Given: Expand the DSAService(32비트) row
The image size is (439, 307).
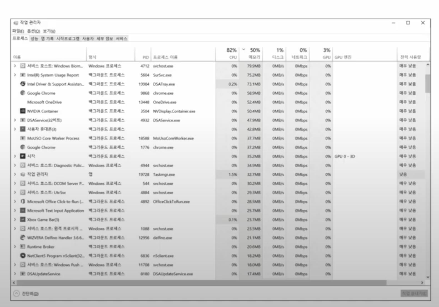Looking at the screenshot, I should click(15, 120).
